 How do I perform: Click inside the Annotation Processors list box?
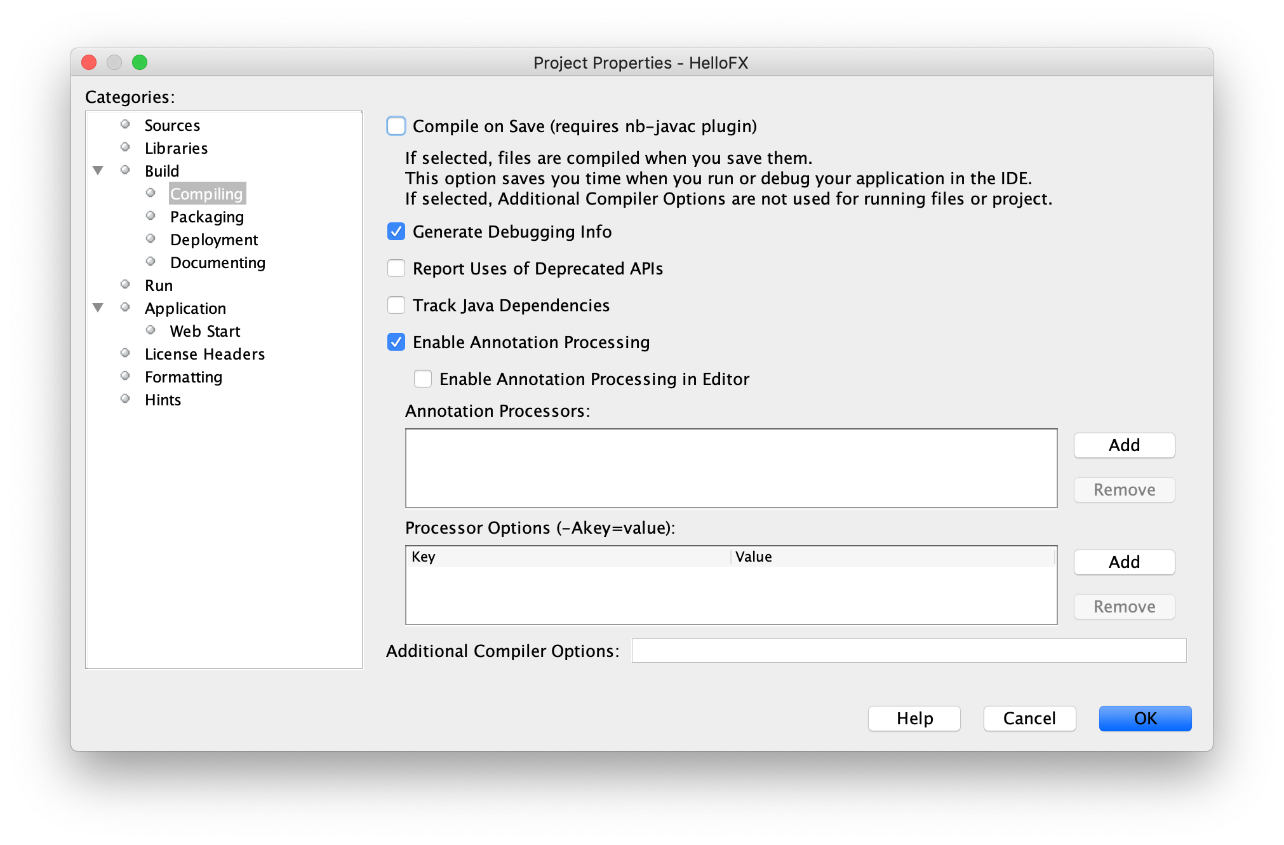(x=731, y=468)
